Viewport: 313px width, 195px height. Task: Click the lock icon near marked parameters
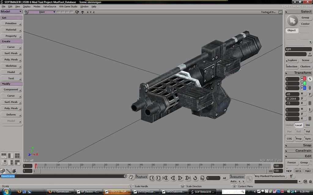pos(311,182)
